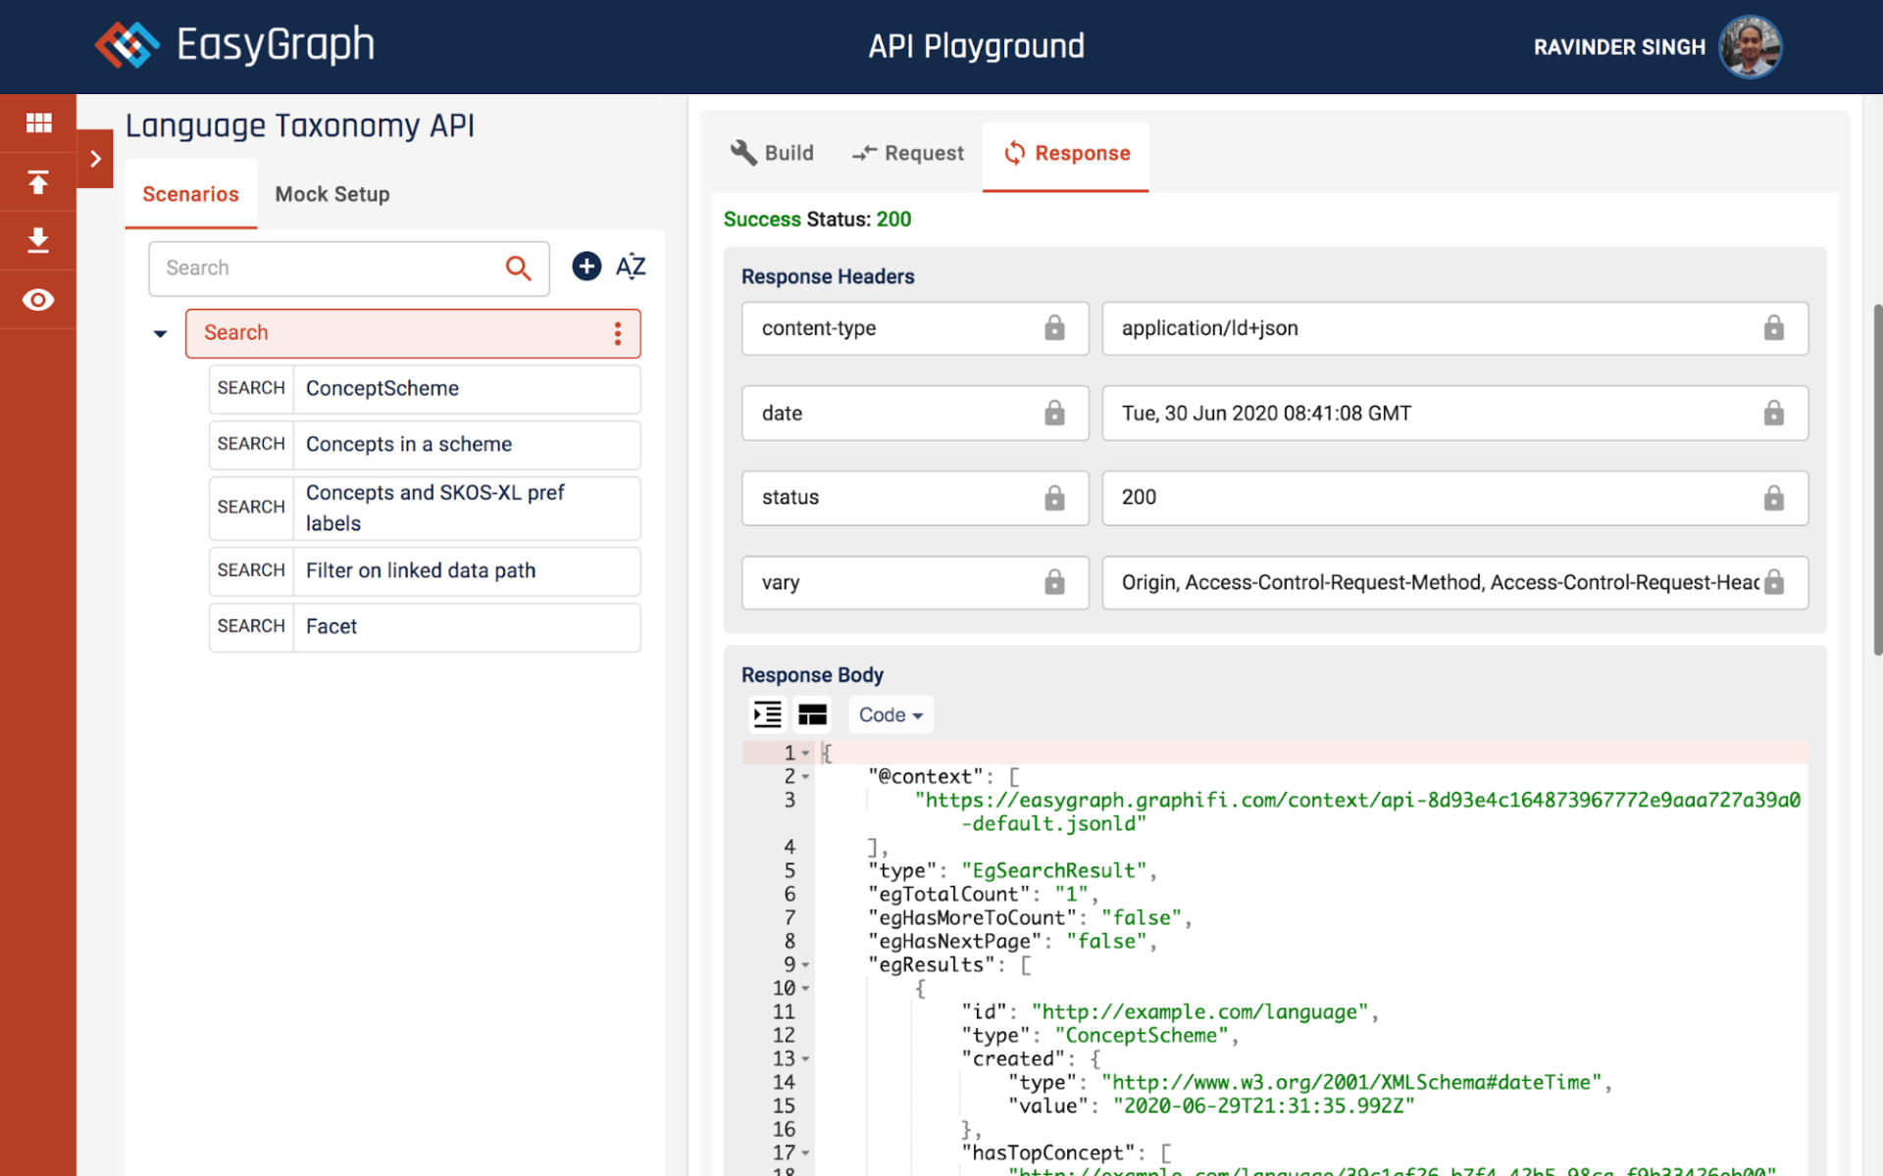
Task: Expand the side panel with the chevron arrow
Action: pos(95,159)
